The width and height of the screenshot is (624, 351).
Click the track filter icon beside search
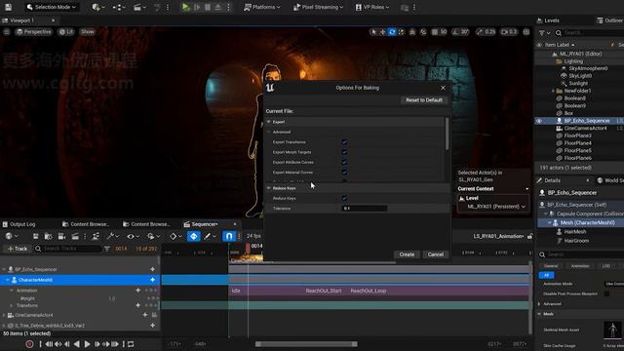106,249
